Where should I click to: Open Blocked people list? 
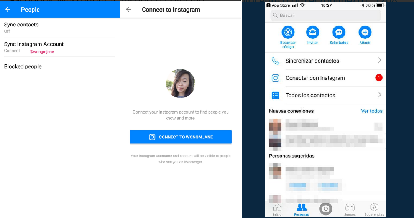click(x=23, y=67)
